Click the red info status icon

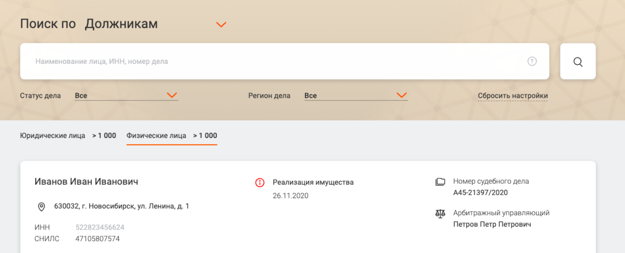point(260,182)
